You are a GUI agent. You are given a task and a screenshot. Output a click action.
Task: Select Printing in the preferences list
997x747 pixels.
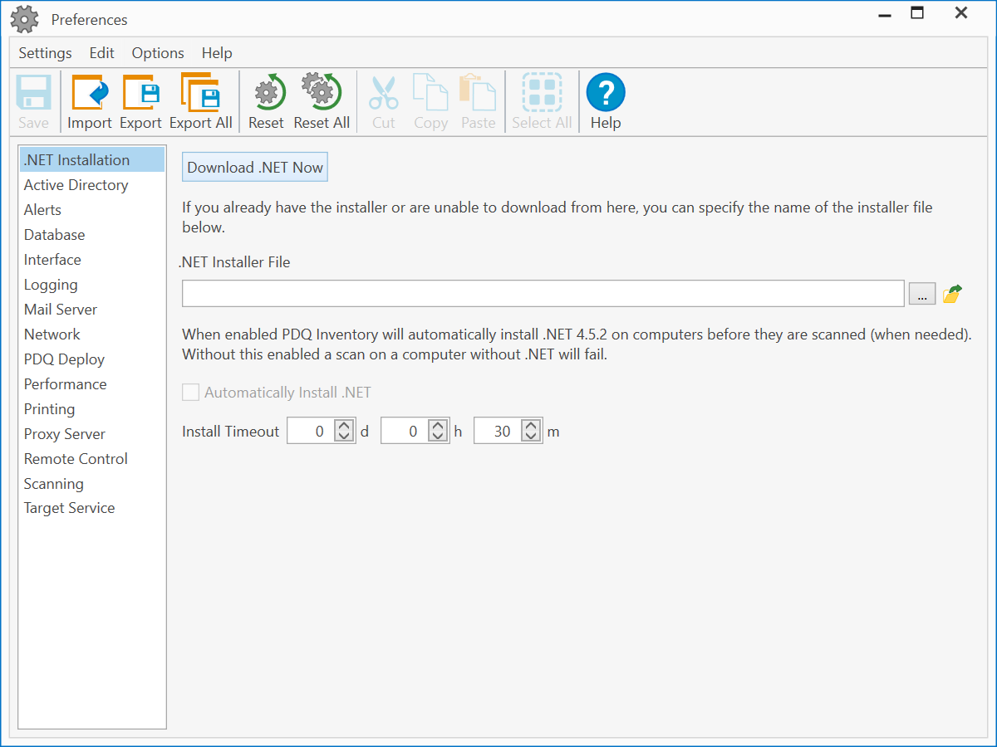(x=92, y=409)
